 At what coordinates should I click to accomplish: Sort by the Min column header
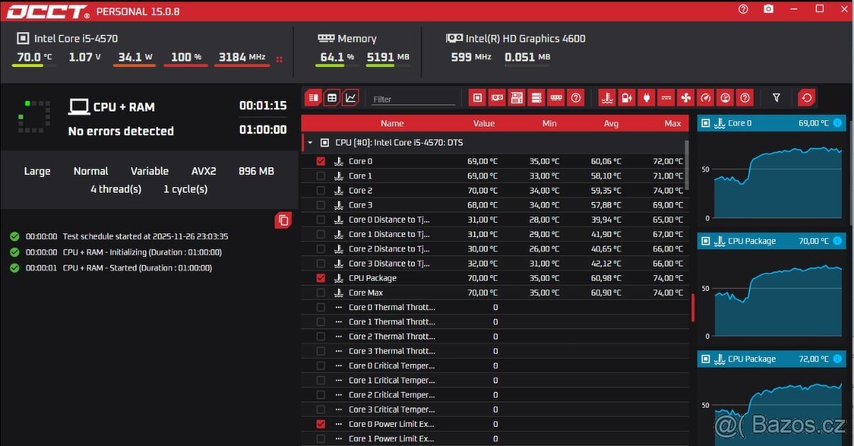coord(549,123)
